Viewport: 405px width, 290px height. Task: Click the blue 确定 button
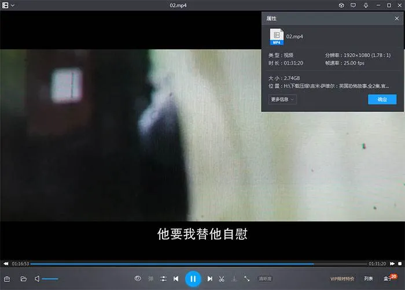(382, 99)
